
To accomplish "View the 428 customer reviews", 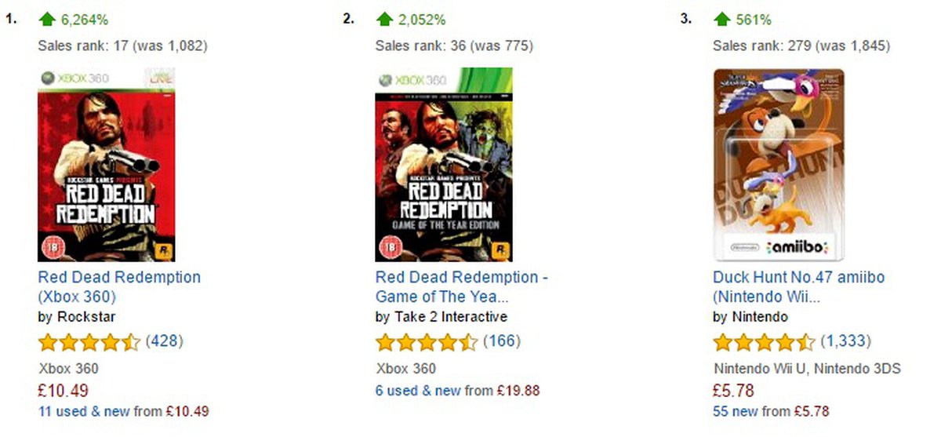I will 165,341.
